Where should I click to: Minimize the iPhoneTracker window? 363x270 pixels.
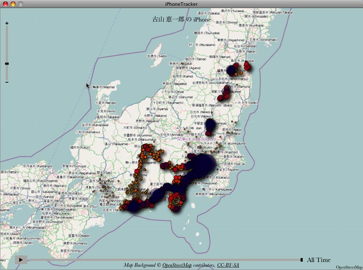(13, 4)
